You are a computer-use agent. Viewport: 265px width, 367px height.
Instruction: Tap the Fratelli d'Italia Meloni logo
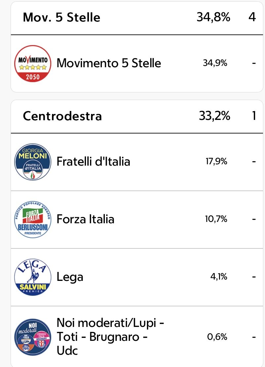[33, 162]
